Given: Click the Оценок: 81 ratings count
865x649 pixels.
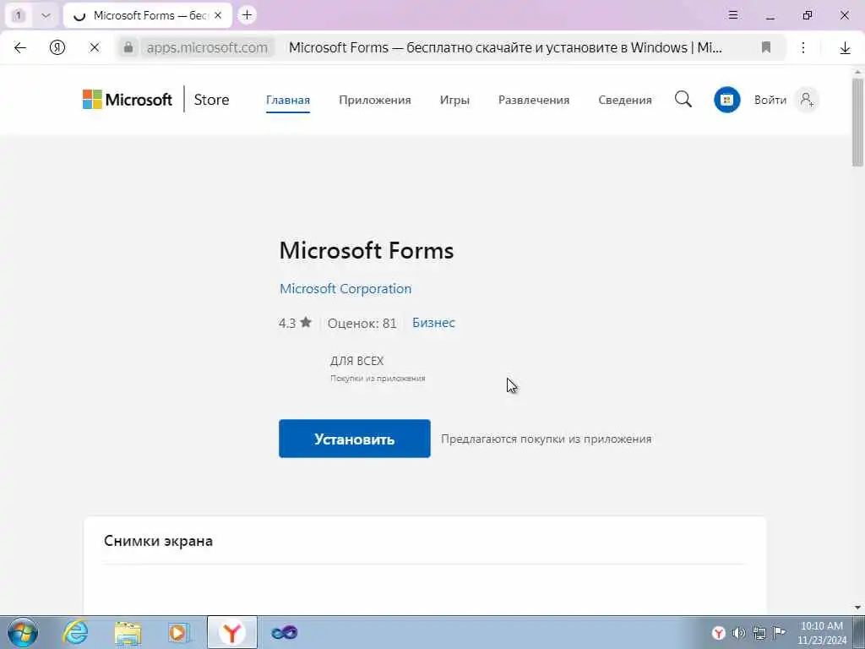Looking at the screenshot, I should tap(362, 323).
